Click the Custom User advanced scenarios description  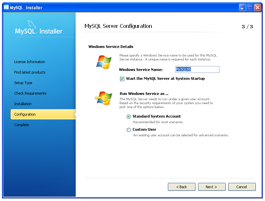tap(181, 135)
